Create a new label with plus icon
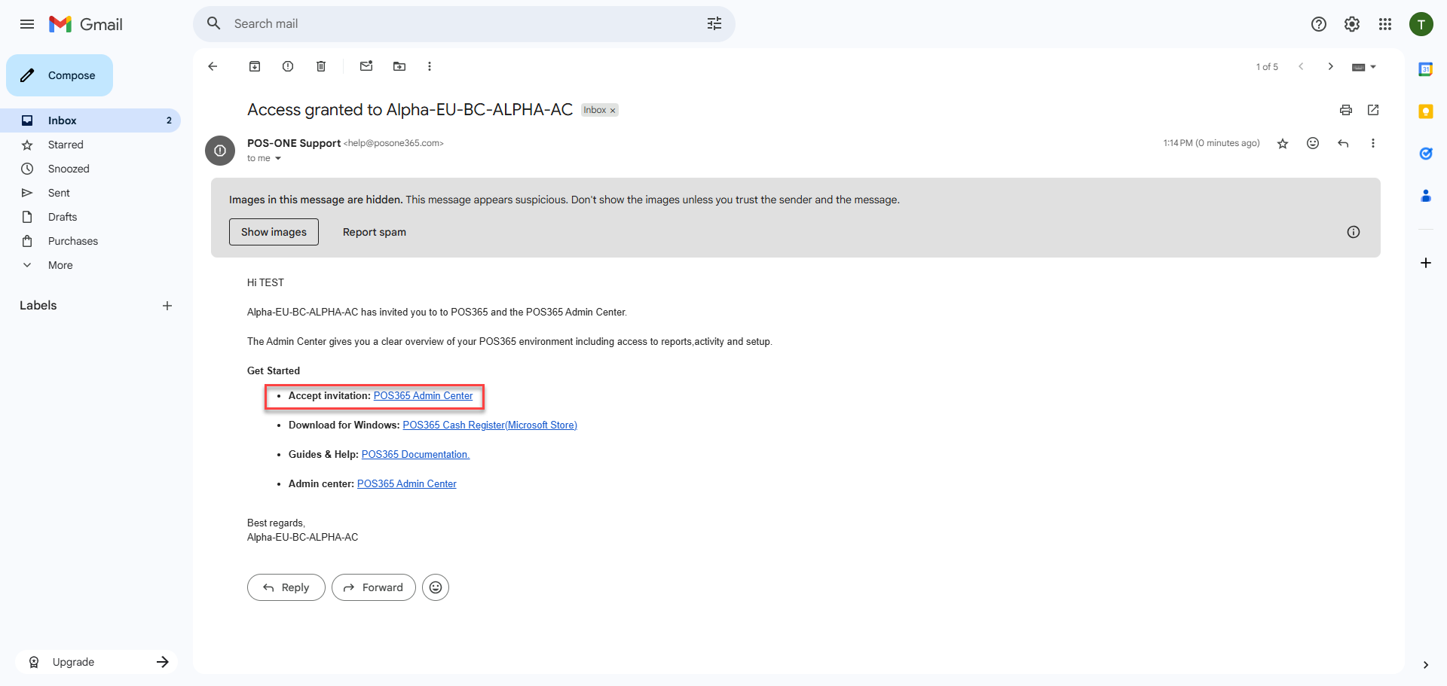This screenshot has height=686, width=1447. (167, 306)
